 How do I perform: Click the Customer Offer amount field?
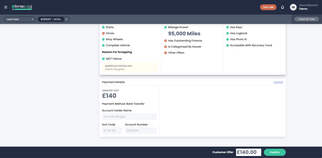point(248,152)
